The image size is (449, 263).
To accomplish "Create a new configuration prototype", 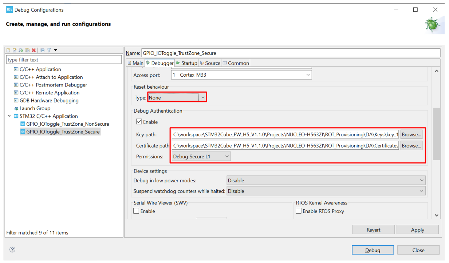I will (15, 50).
